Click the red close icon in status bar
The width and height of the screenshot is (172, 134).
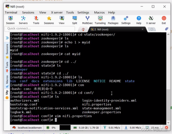166,128
